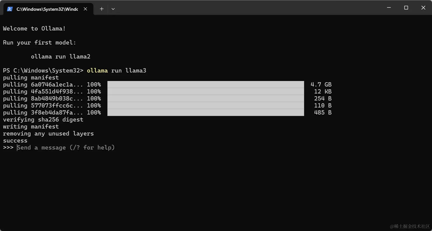
Task: Click the '12 KB' size value
Action: (x=323, y=91)
